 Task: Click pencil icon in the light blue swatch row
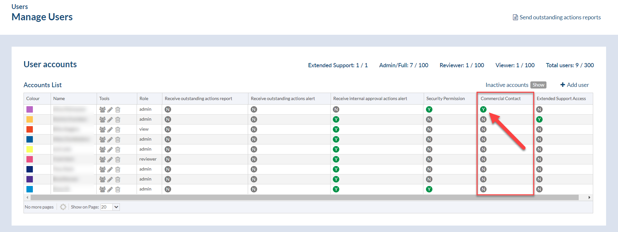tap(110, 190)
